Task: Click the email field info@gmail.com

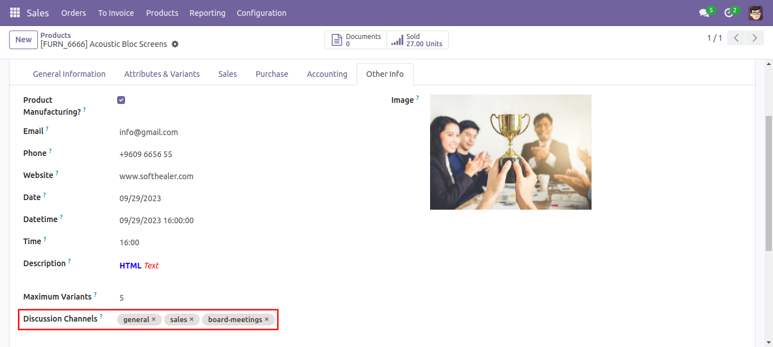Action: [149, 132]
